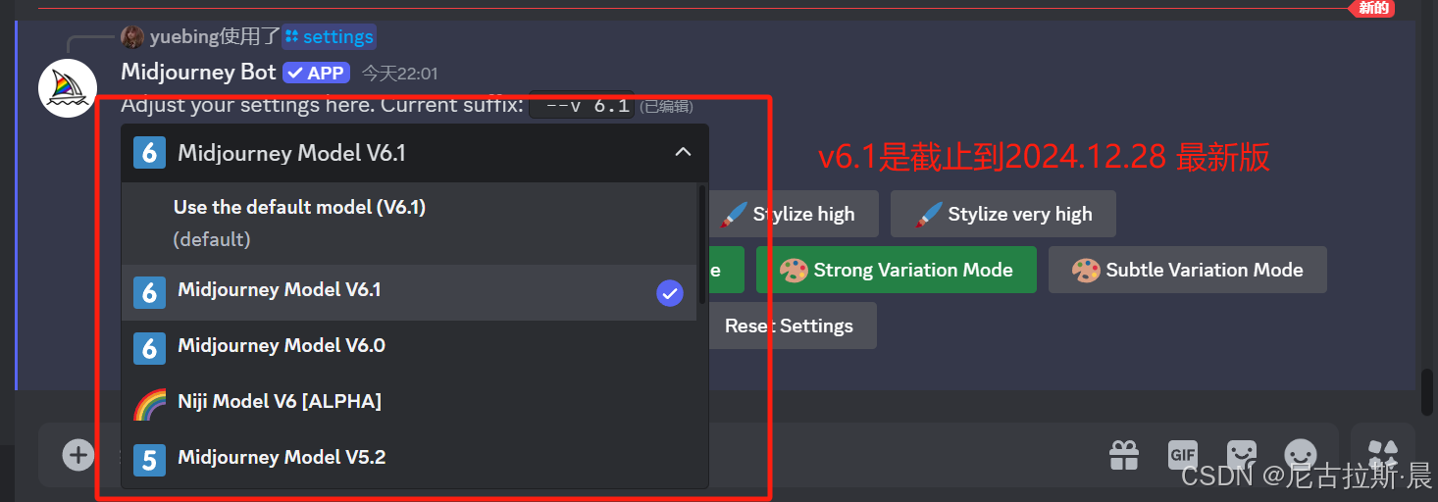Image resolution: width=1438 pixels, height=502 pixels.
Task: Select Niji Model V6 [ALPHA] option
Action: coord(409,402)
